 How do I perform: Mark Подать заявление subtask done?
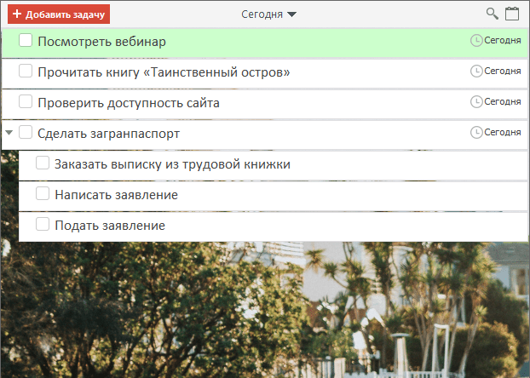click(x=43, y=224)
